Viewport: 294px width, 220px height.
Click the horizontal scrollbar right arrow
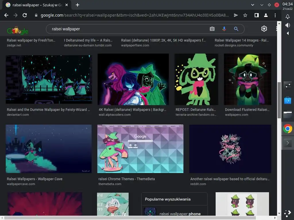click(x=275, y=218)
